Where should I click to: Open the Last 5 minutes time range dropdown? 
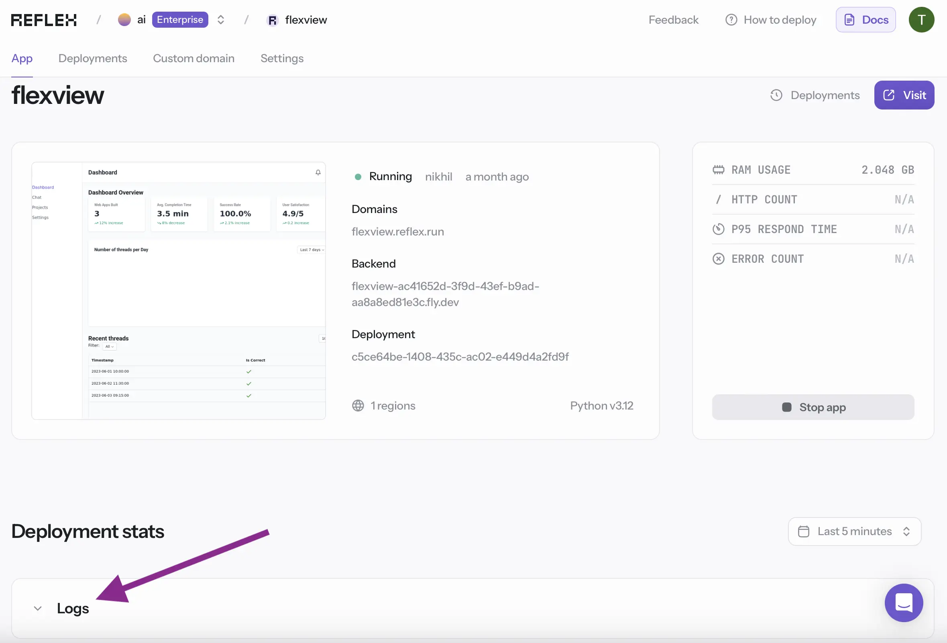854,531
